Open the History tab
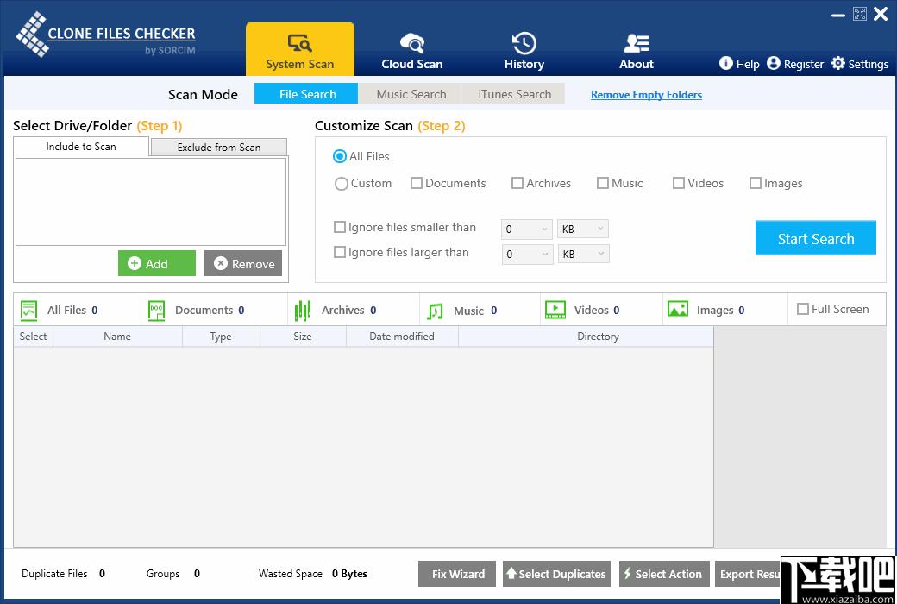Image resolution: width=897 pixels, height=604 pixels. pos(524,50)
